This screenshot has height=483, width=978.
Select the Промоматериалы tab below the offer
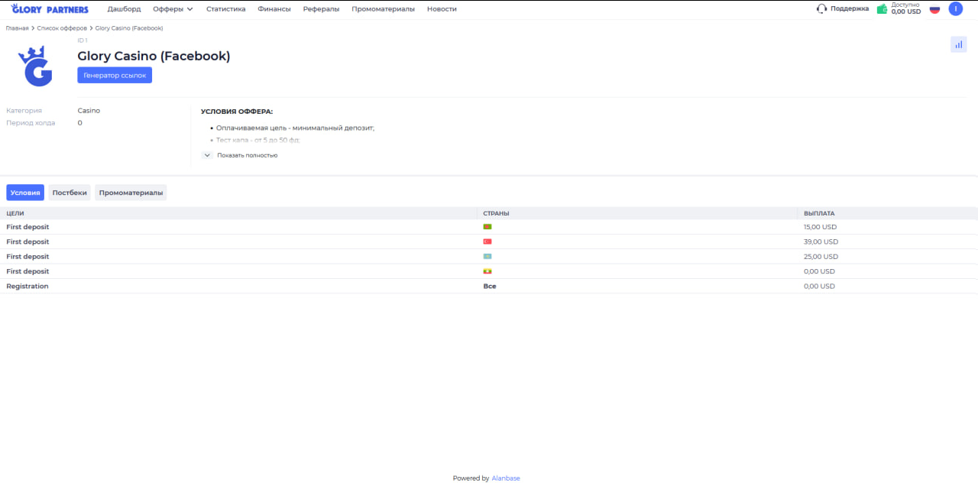coord(131,193)
